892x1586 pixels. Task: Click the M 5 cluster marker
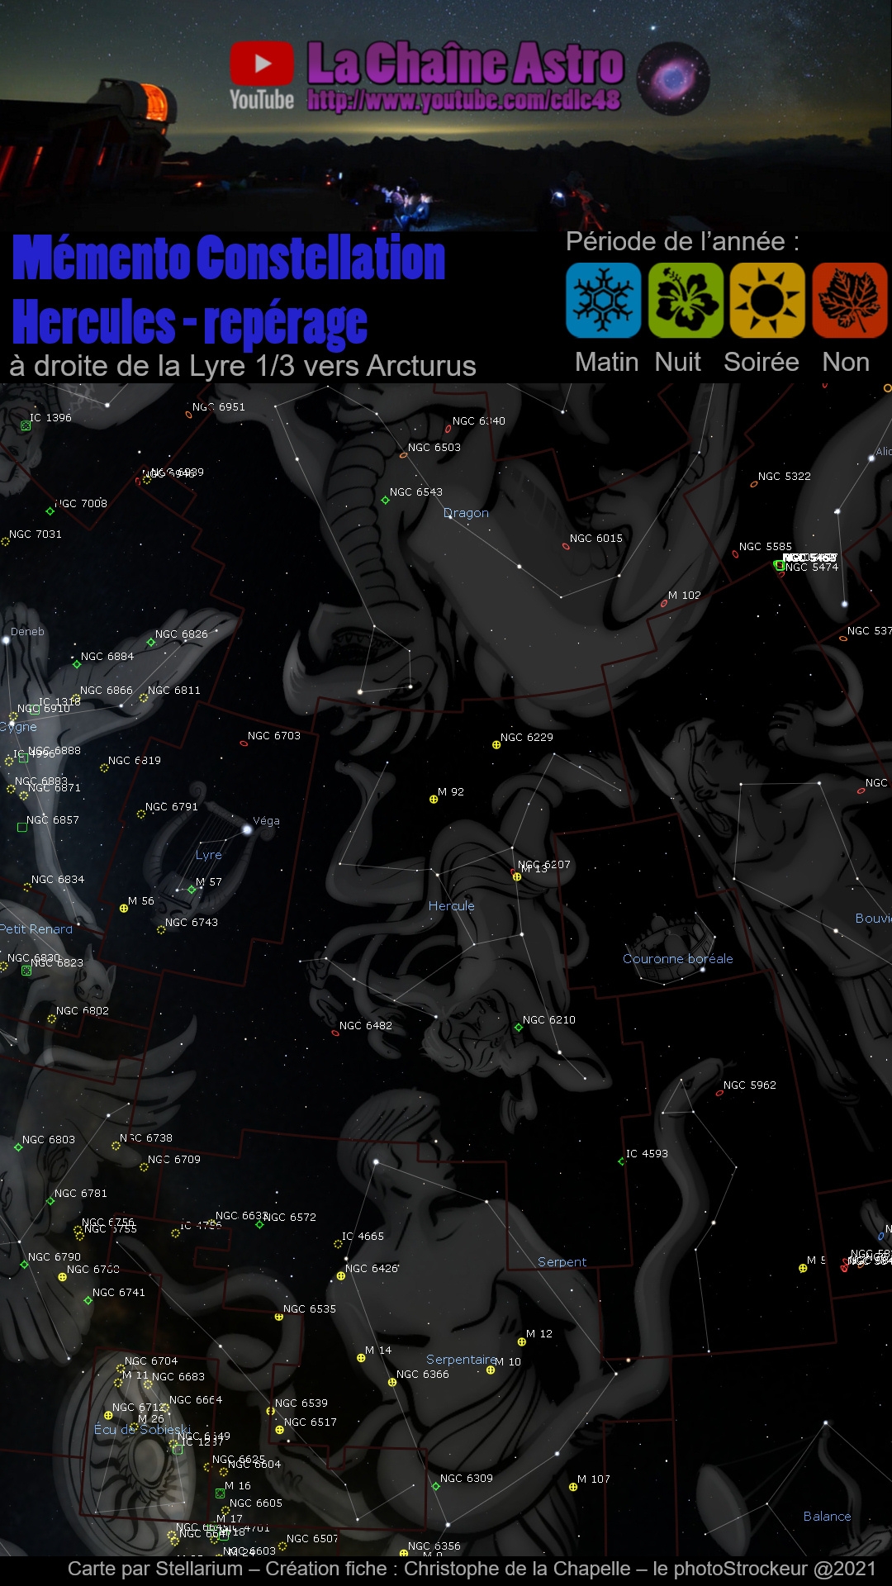803,1268
